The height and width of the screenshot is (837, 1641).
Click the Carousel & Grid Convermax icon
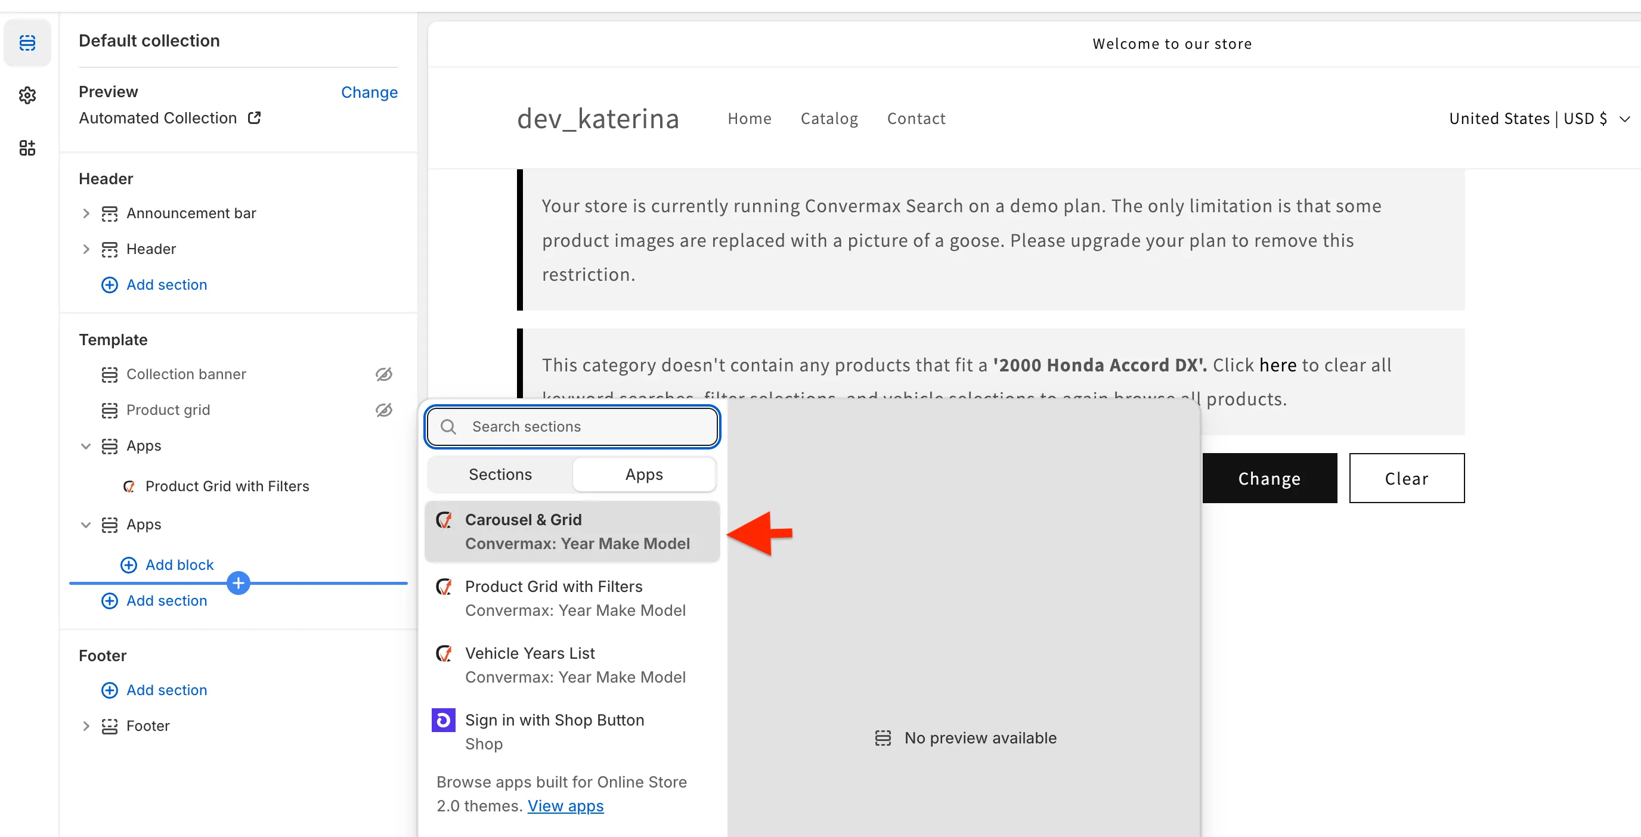(x=444, y=520)
